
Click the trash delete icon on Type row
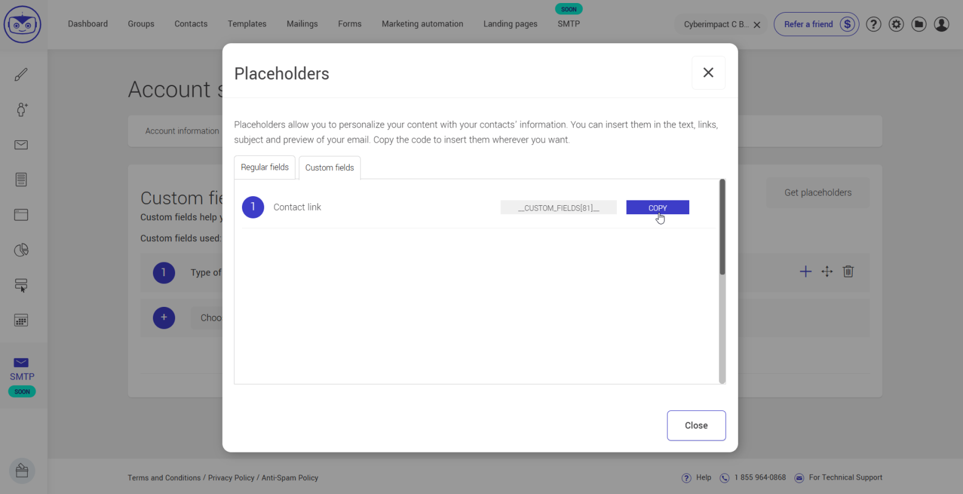coord(848,271)
